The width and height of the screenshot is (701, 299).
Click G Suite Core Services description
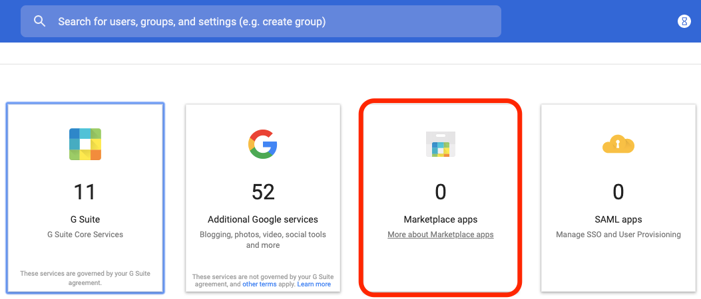pyautogui.click(x=85, y=235)
